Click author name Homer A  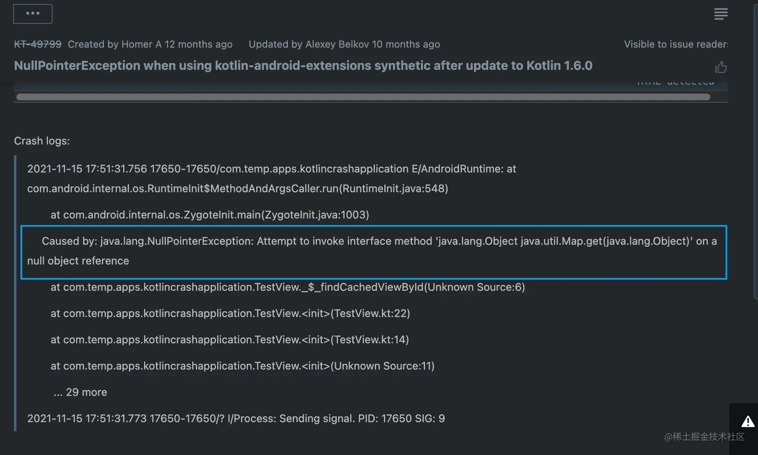[x=141, y=44]
